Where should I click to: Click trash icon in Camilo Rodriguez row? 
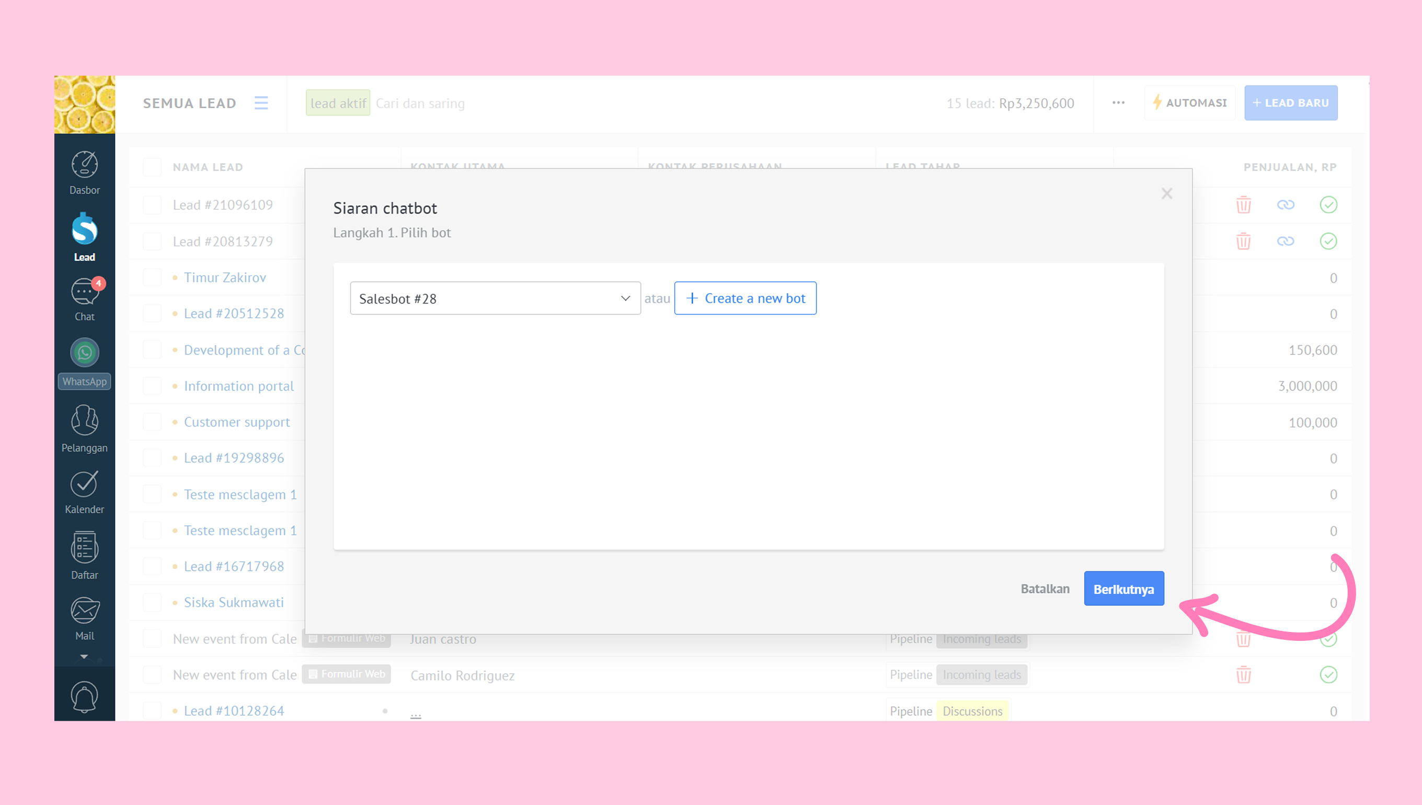pyautogui.click(x=1243, y=674)
